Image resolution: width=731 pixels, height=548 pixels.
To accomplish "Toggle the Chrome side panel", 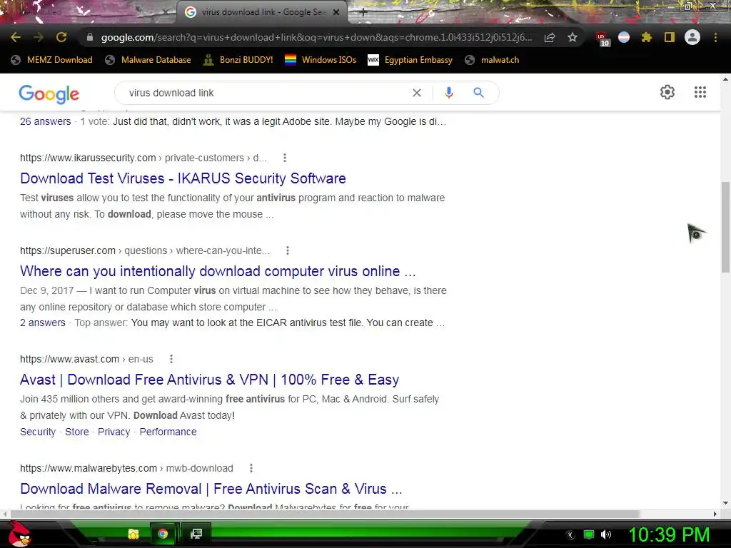I will point(669,37).
